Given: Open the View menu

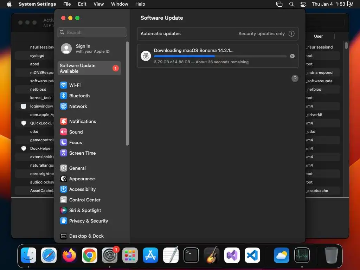Looking at the screenshot, I should (x=98, y=4).
